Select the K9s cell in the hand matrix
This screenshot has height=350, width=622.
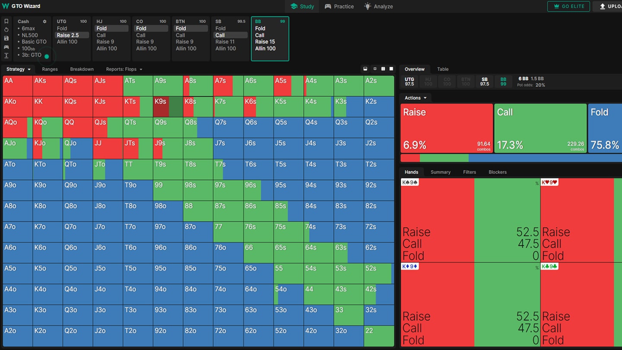168,107
